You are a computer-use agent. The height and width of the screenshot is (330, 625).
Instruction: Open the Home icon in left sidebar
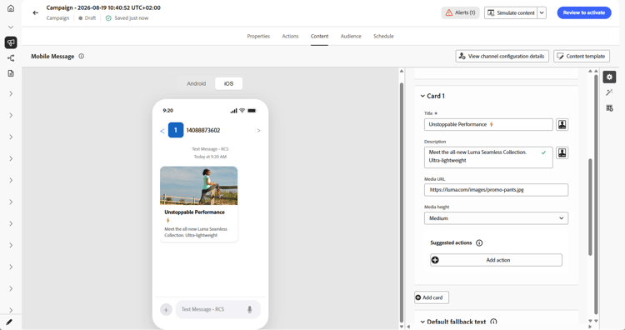[x=11, y=8]
